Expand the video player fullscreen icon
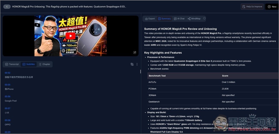Image resolution: width=279 pixels, height=134 pixels. 135,52
